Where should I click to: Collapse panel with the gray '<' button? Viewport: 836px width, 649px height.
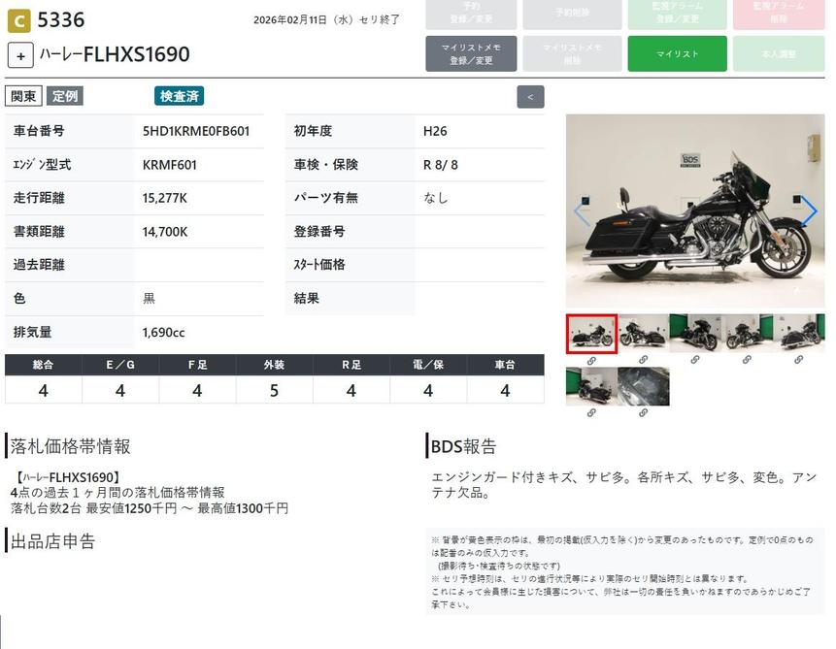coord(530,97)
